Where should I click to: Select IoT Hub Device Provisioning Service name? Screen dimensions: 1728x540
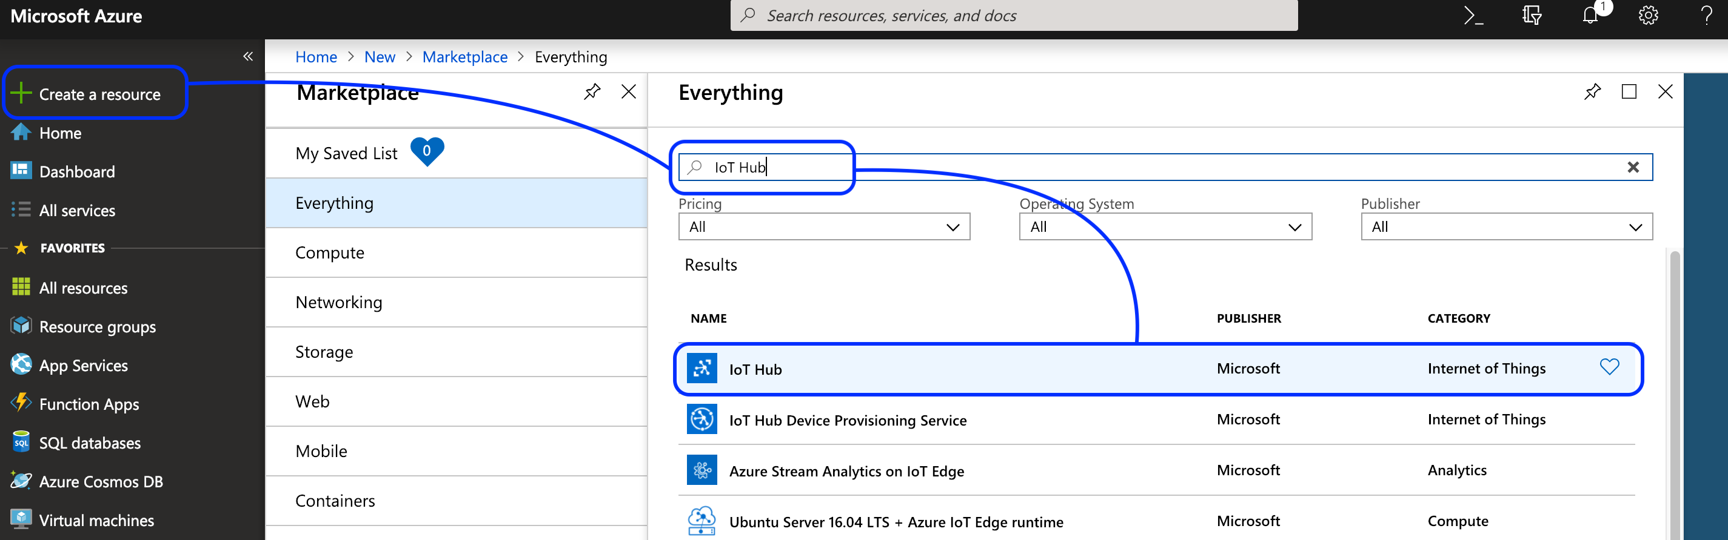coord(848,420)
